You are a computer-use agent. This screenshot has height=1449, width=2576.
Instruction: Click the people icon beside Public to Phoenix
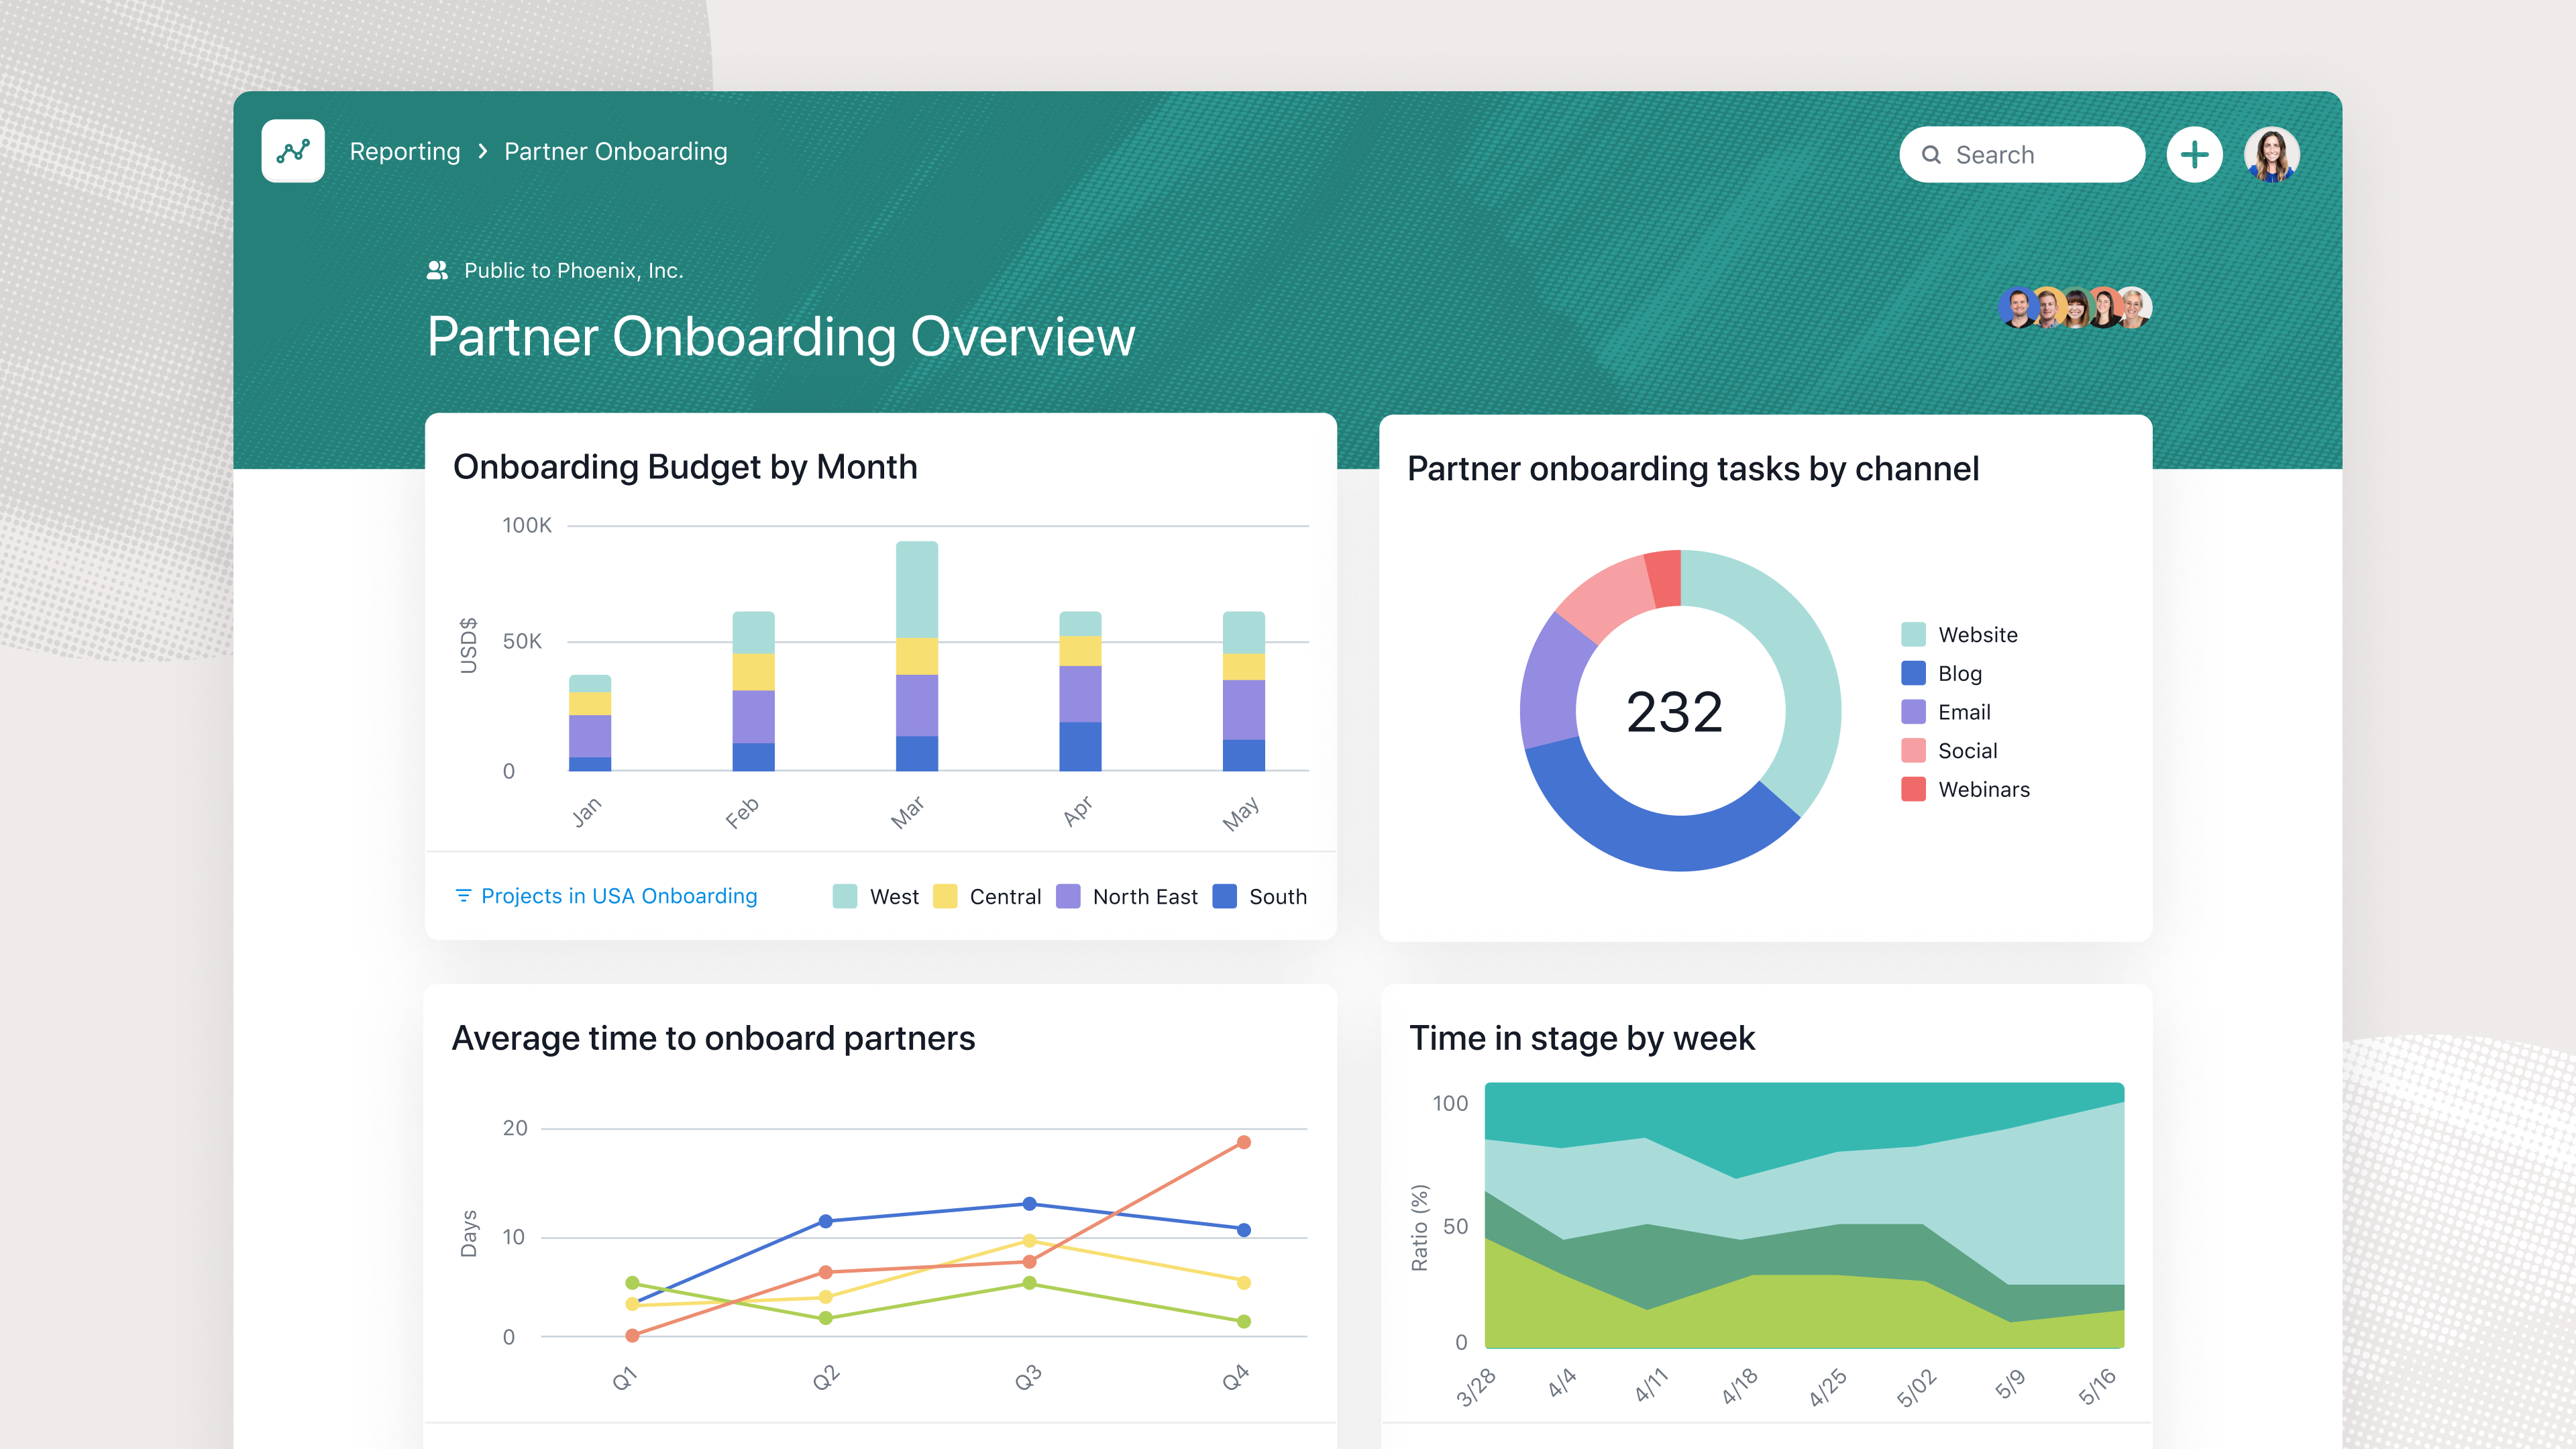[437, 270]
